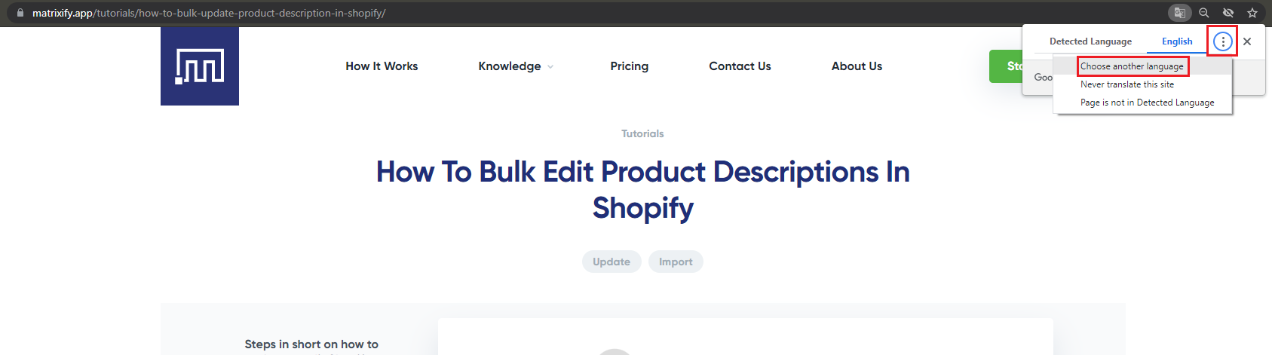Choose another language from the menu
This screenshot has height=355, width=1272.
coord(1132,66)
